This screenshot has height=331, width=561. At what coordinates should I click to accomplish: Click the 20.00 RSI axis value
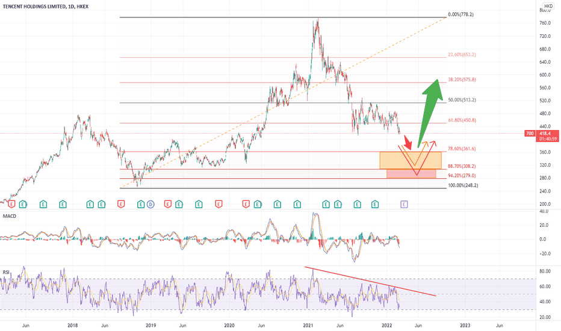click(545, 317)
